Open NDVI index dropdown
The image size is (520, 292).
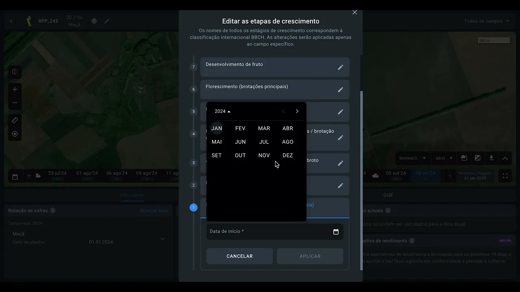tap(444, 158)
